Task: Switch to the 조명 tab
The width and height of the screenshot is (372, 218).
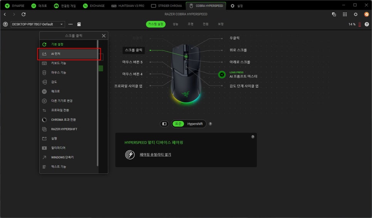Action: [x=191, y=24]
